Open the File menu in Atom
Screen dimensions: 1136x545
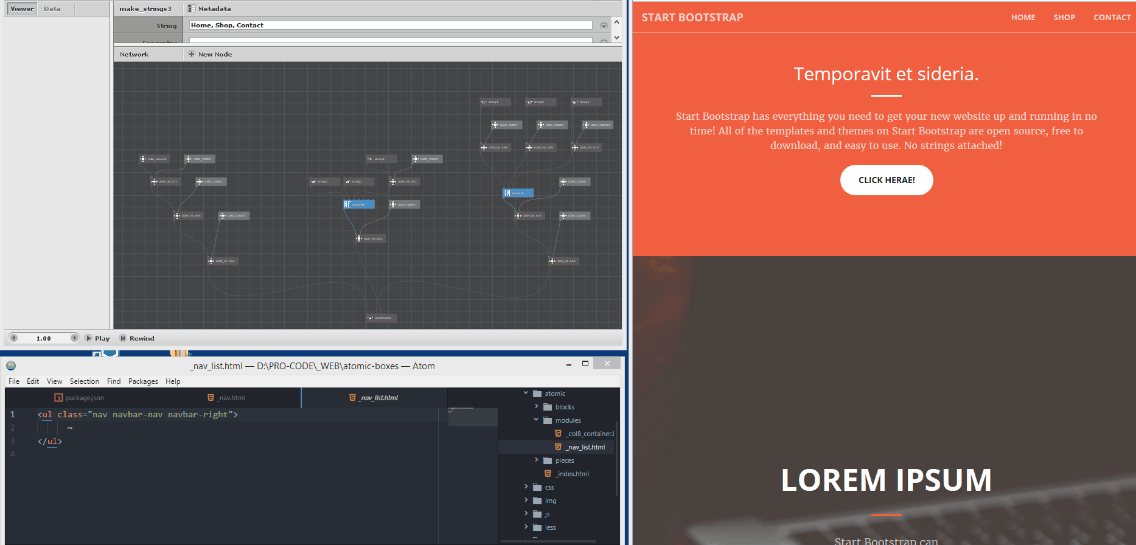[x=14, y=381]
